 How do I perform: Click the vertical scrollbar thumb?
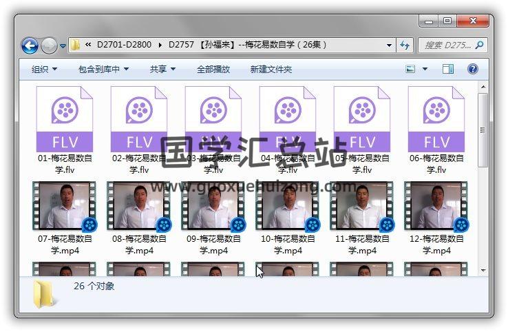(x=483, y=130)
